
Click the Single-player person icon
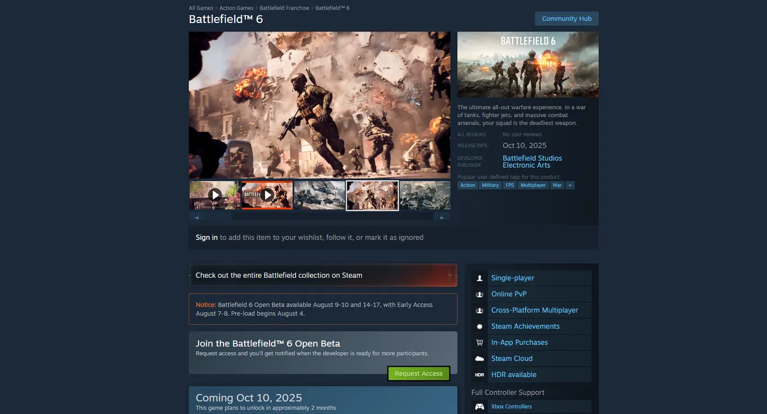point(479,278)
